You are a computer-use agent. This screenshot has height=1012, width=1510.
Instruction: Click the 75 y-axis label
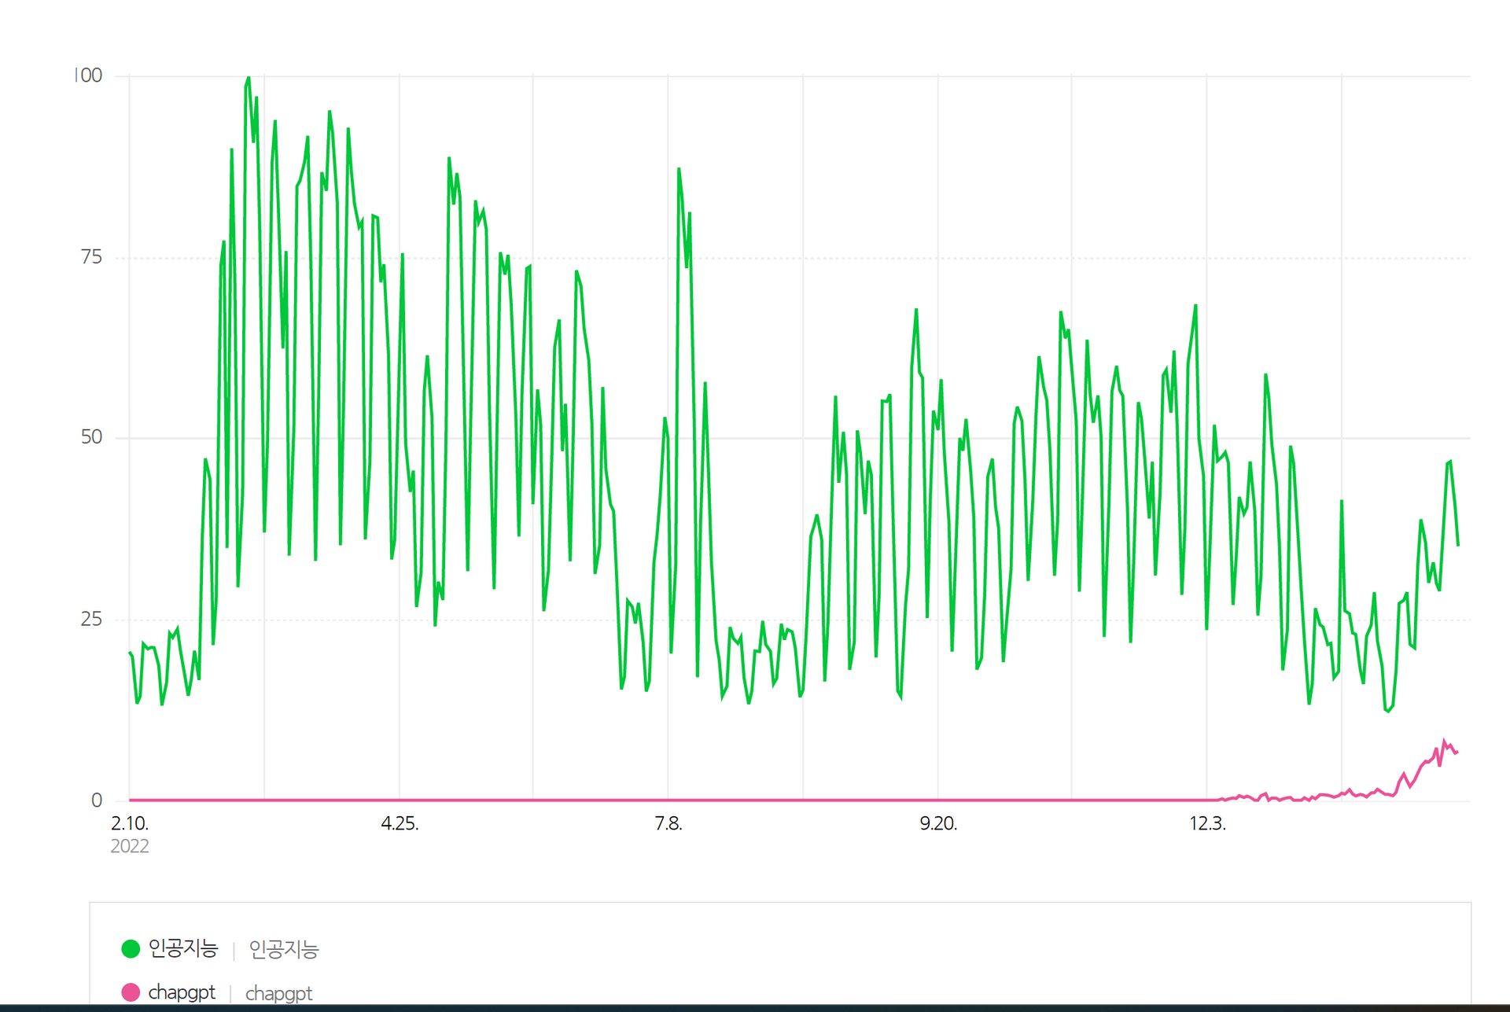click(x=91, y=257)
